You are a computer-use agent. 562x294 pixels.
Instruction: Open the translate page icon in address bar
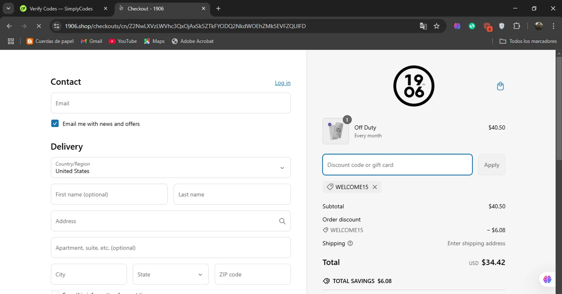coord(423,26)
